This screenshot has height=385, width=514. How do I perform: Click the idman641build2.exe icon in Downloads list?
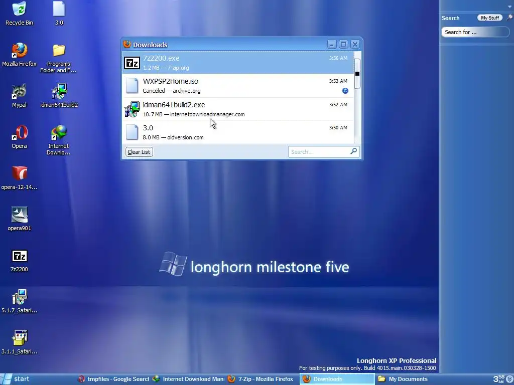(132, 109)
